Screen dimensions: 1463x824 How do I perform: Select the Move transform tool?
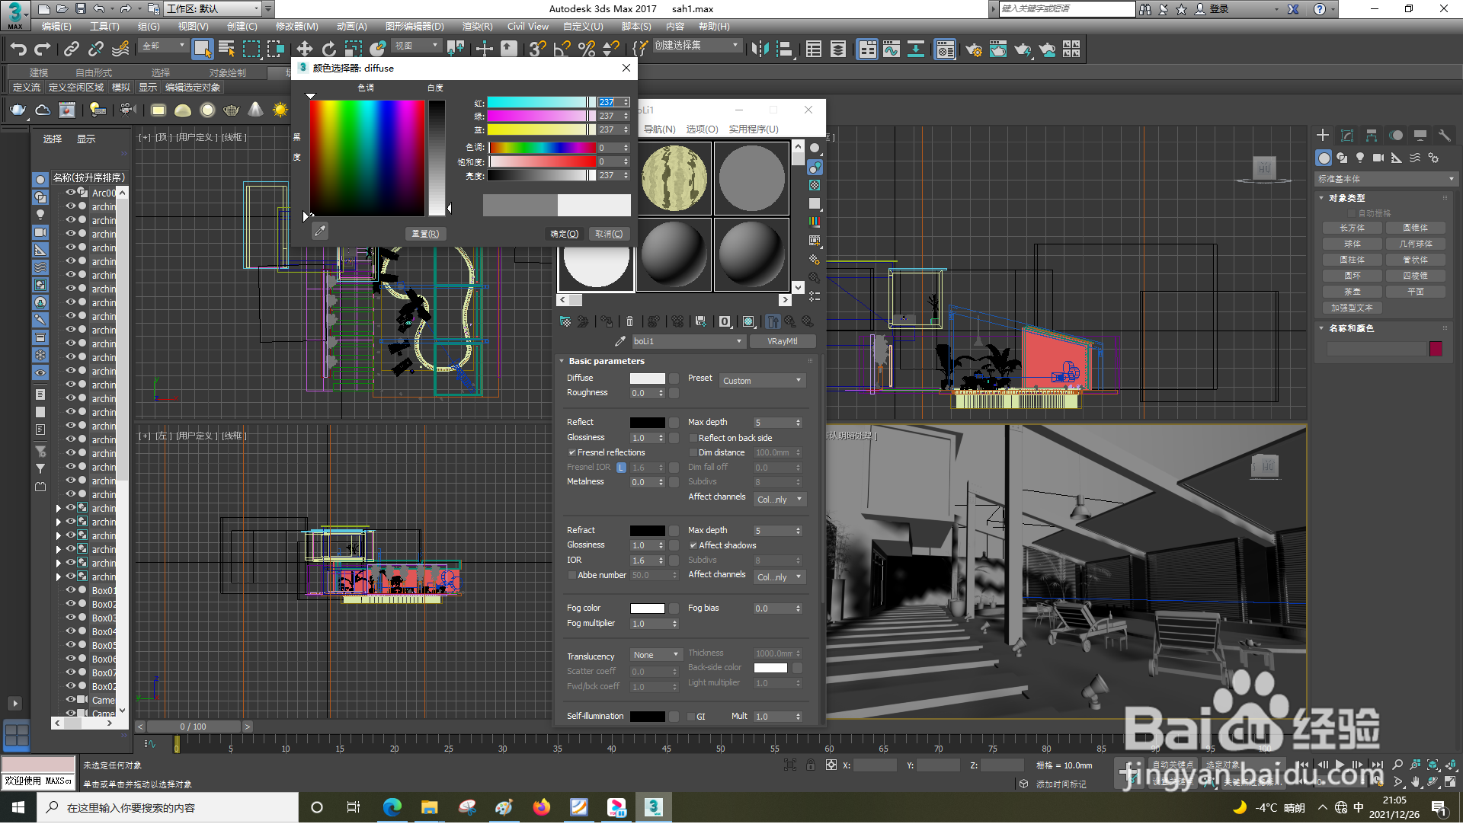(x=304, y=50)
